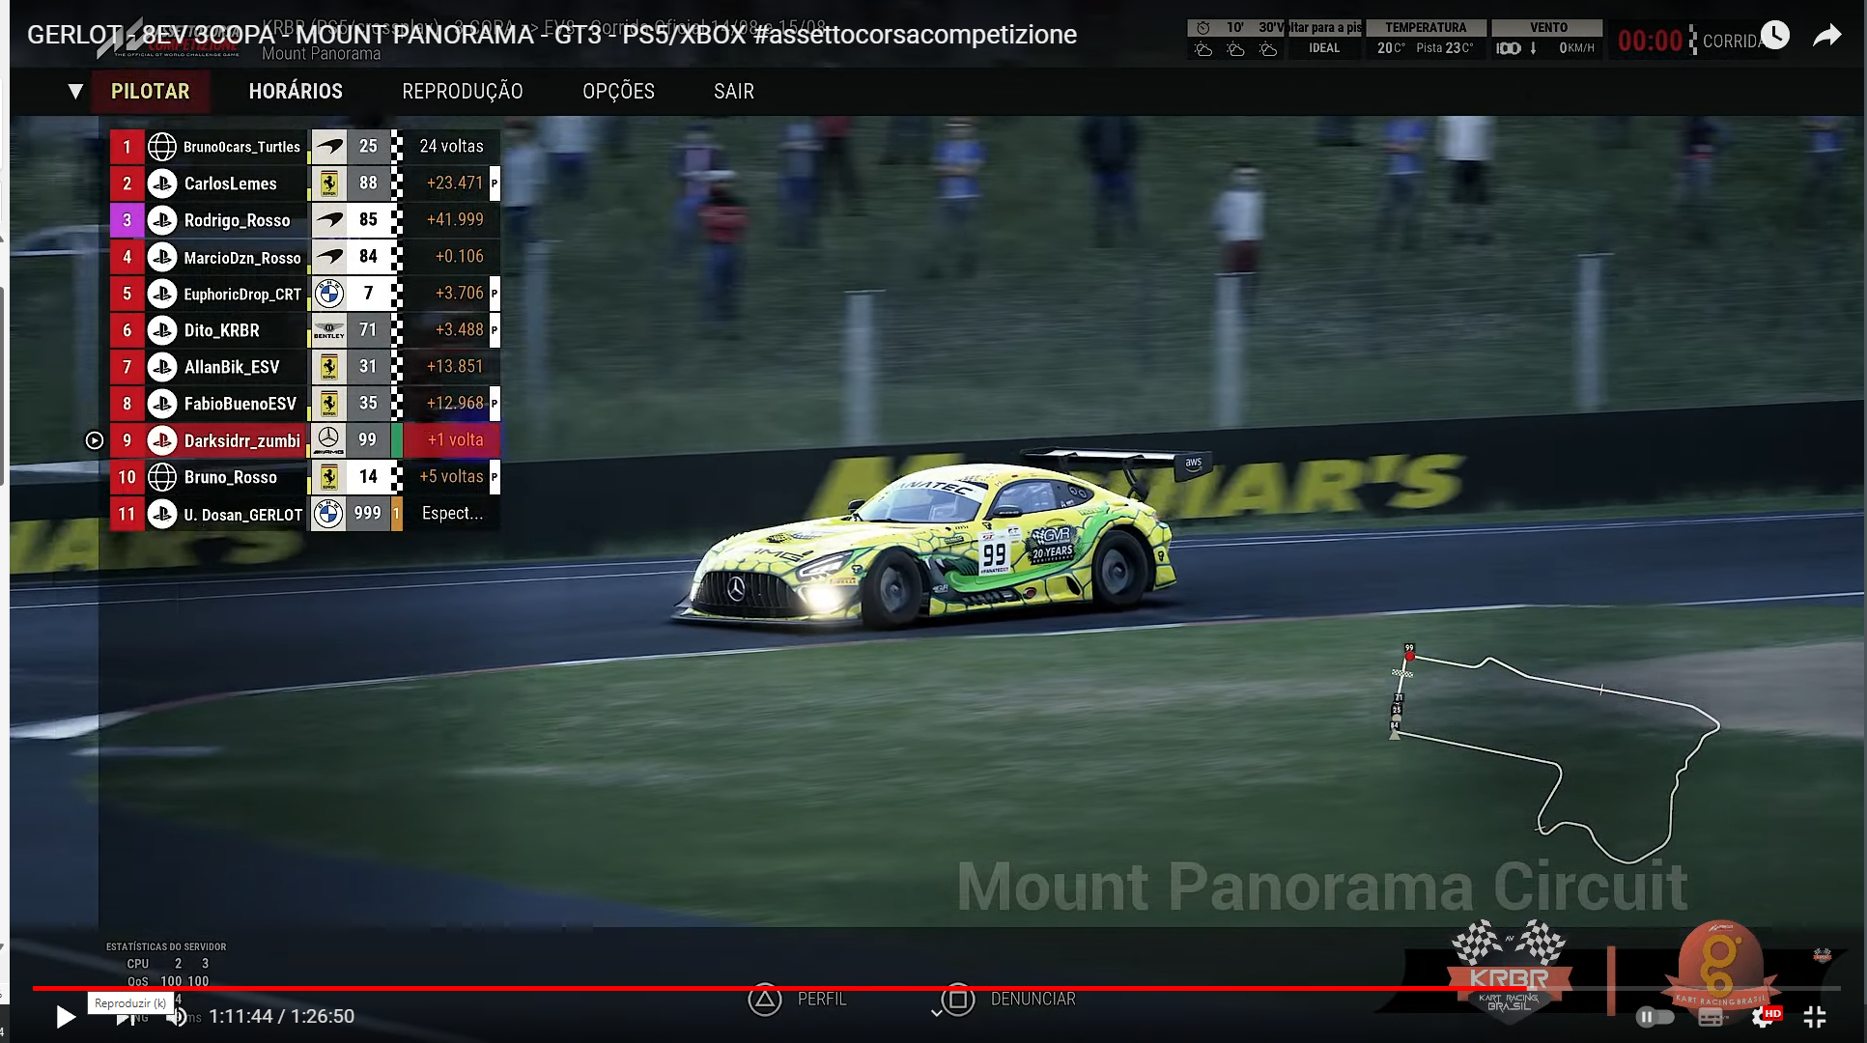
Task: Open the GERLOT video title link
Action: (x=552, y=35)
